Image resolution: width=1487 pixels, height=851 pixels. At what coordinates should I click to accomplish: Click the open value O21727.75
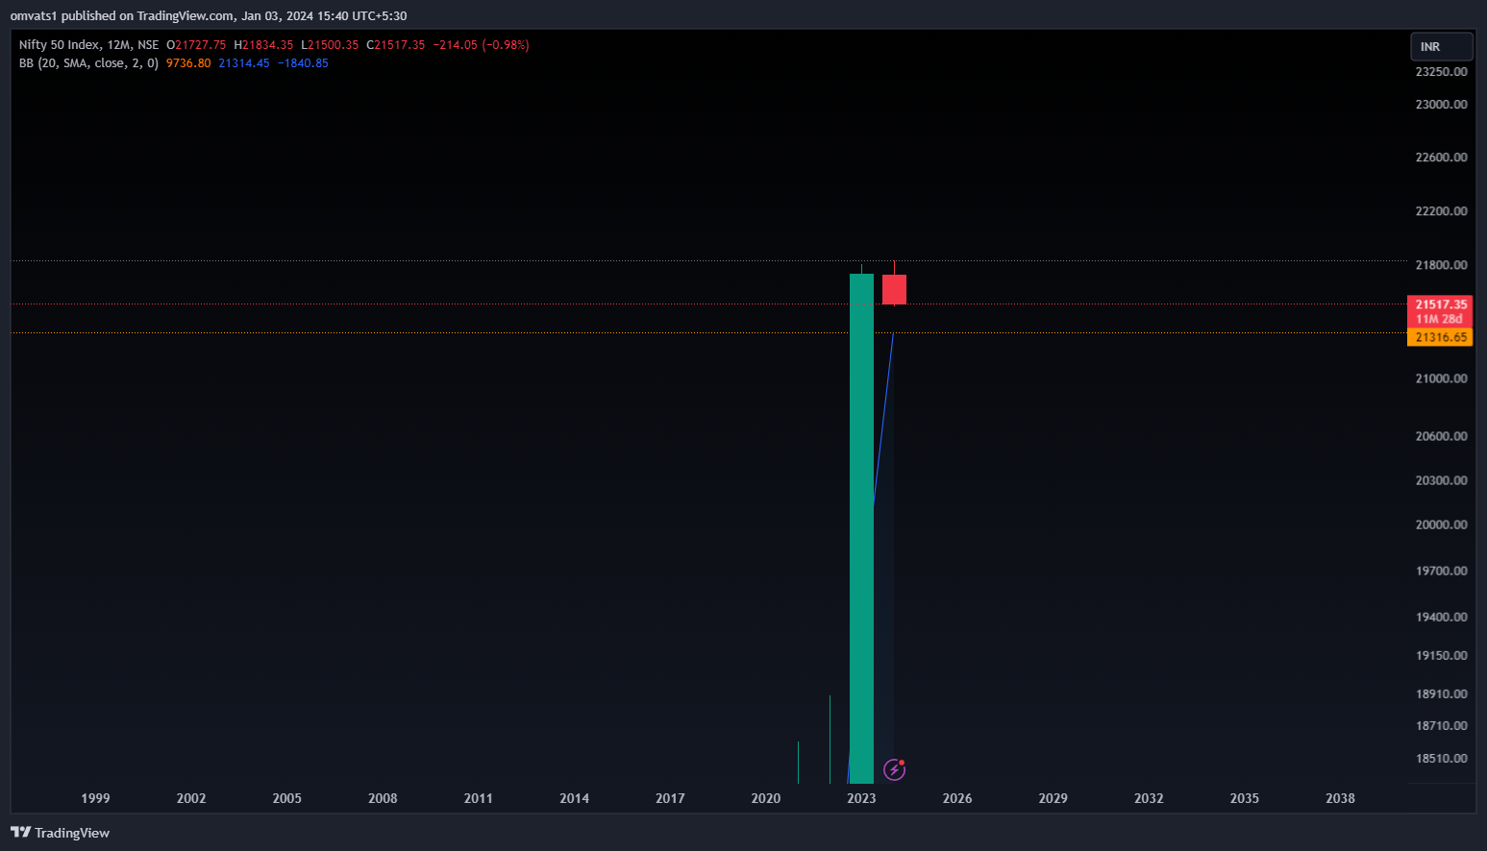(196, 45)
